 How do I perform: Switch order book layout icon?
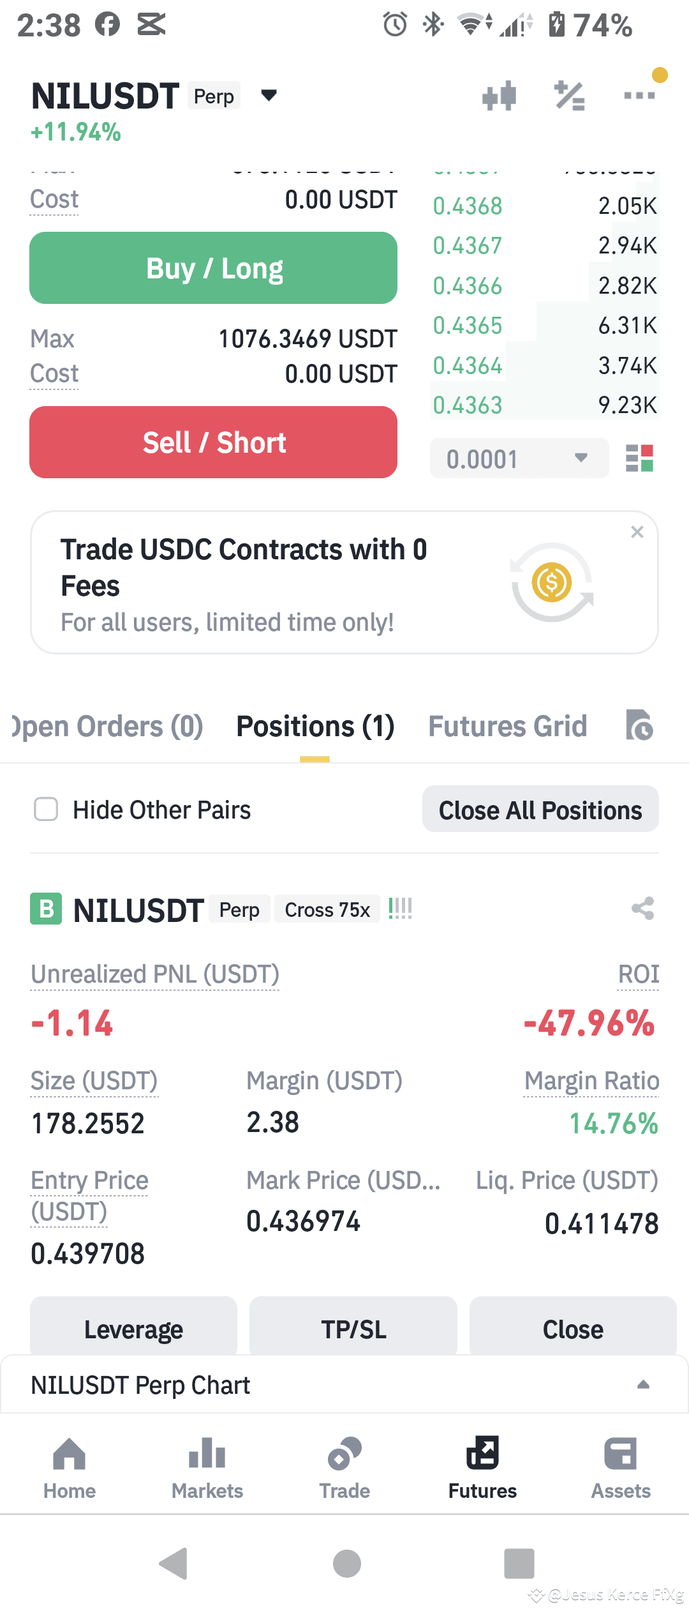[639, 458]
